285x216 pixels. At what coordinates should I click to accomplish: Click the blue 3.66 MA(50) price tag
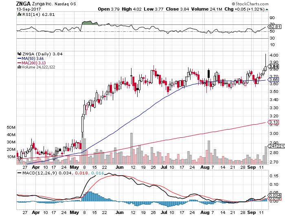coord(274,79)
